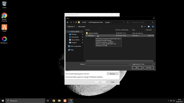
Task: Close the Abrir file dialog
Action: (x=154, y=18)
